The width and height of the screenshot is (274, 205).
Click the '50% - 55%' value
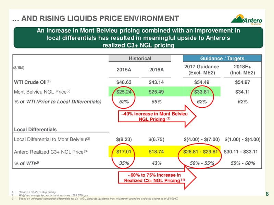pos(202,163)
